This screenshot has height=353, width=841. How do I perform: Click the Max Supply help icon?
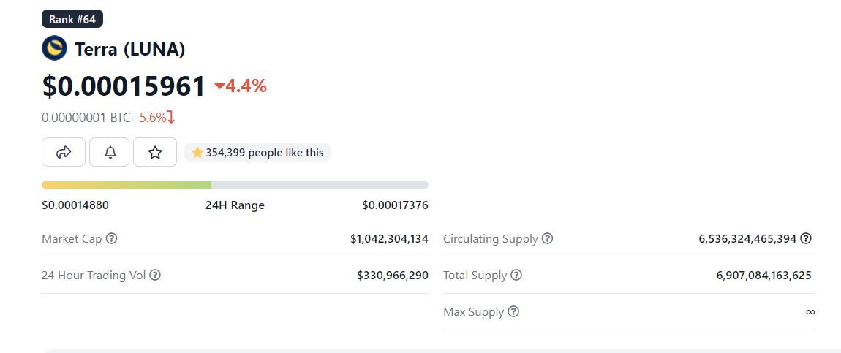[513, 312]
